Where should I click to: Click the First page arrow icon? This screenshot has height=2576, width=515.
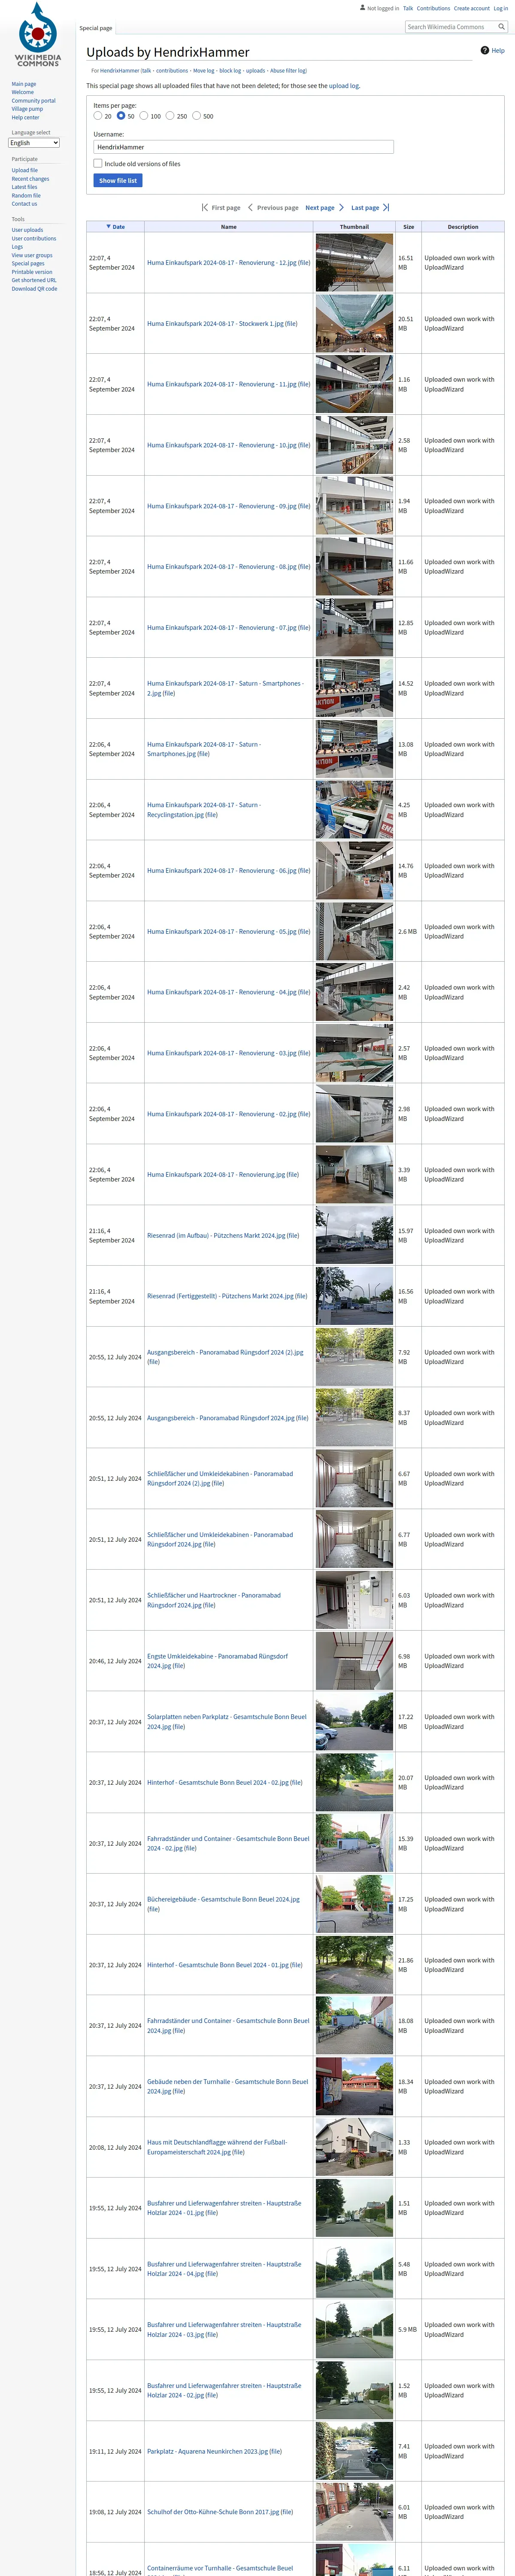(x=205, y=208)
